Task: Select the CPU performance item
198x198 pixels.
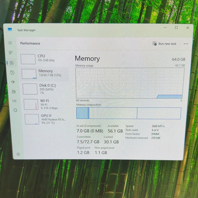Action: (x=44, y=59)
